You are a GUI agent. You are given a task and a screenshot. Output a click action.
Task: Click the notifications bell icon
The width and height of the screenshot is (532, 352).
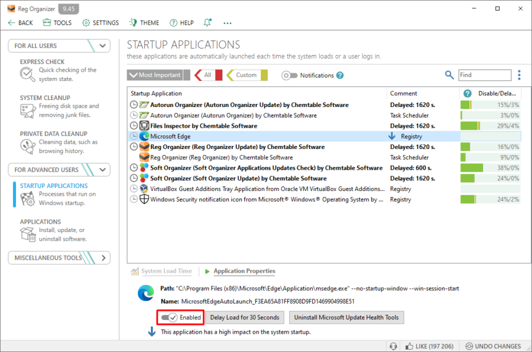207,22
